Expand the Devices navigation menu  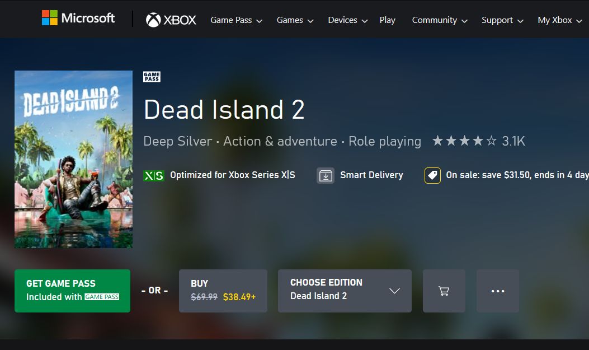(347, 20)
